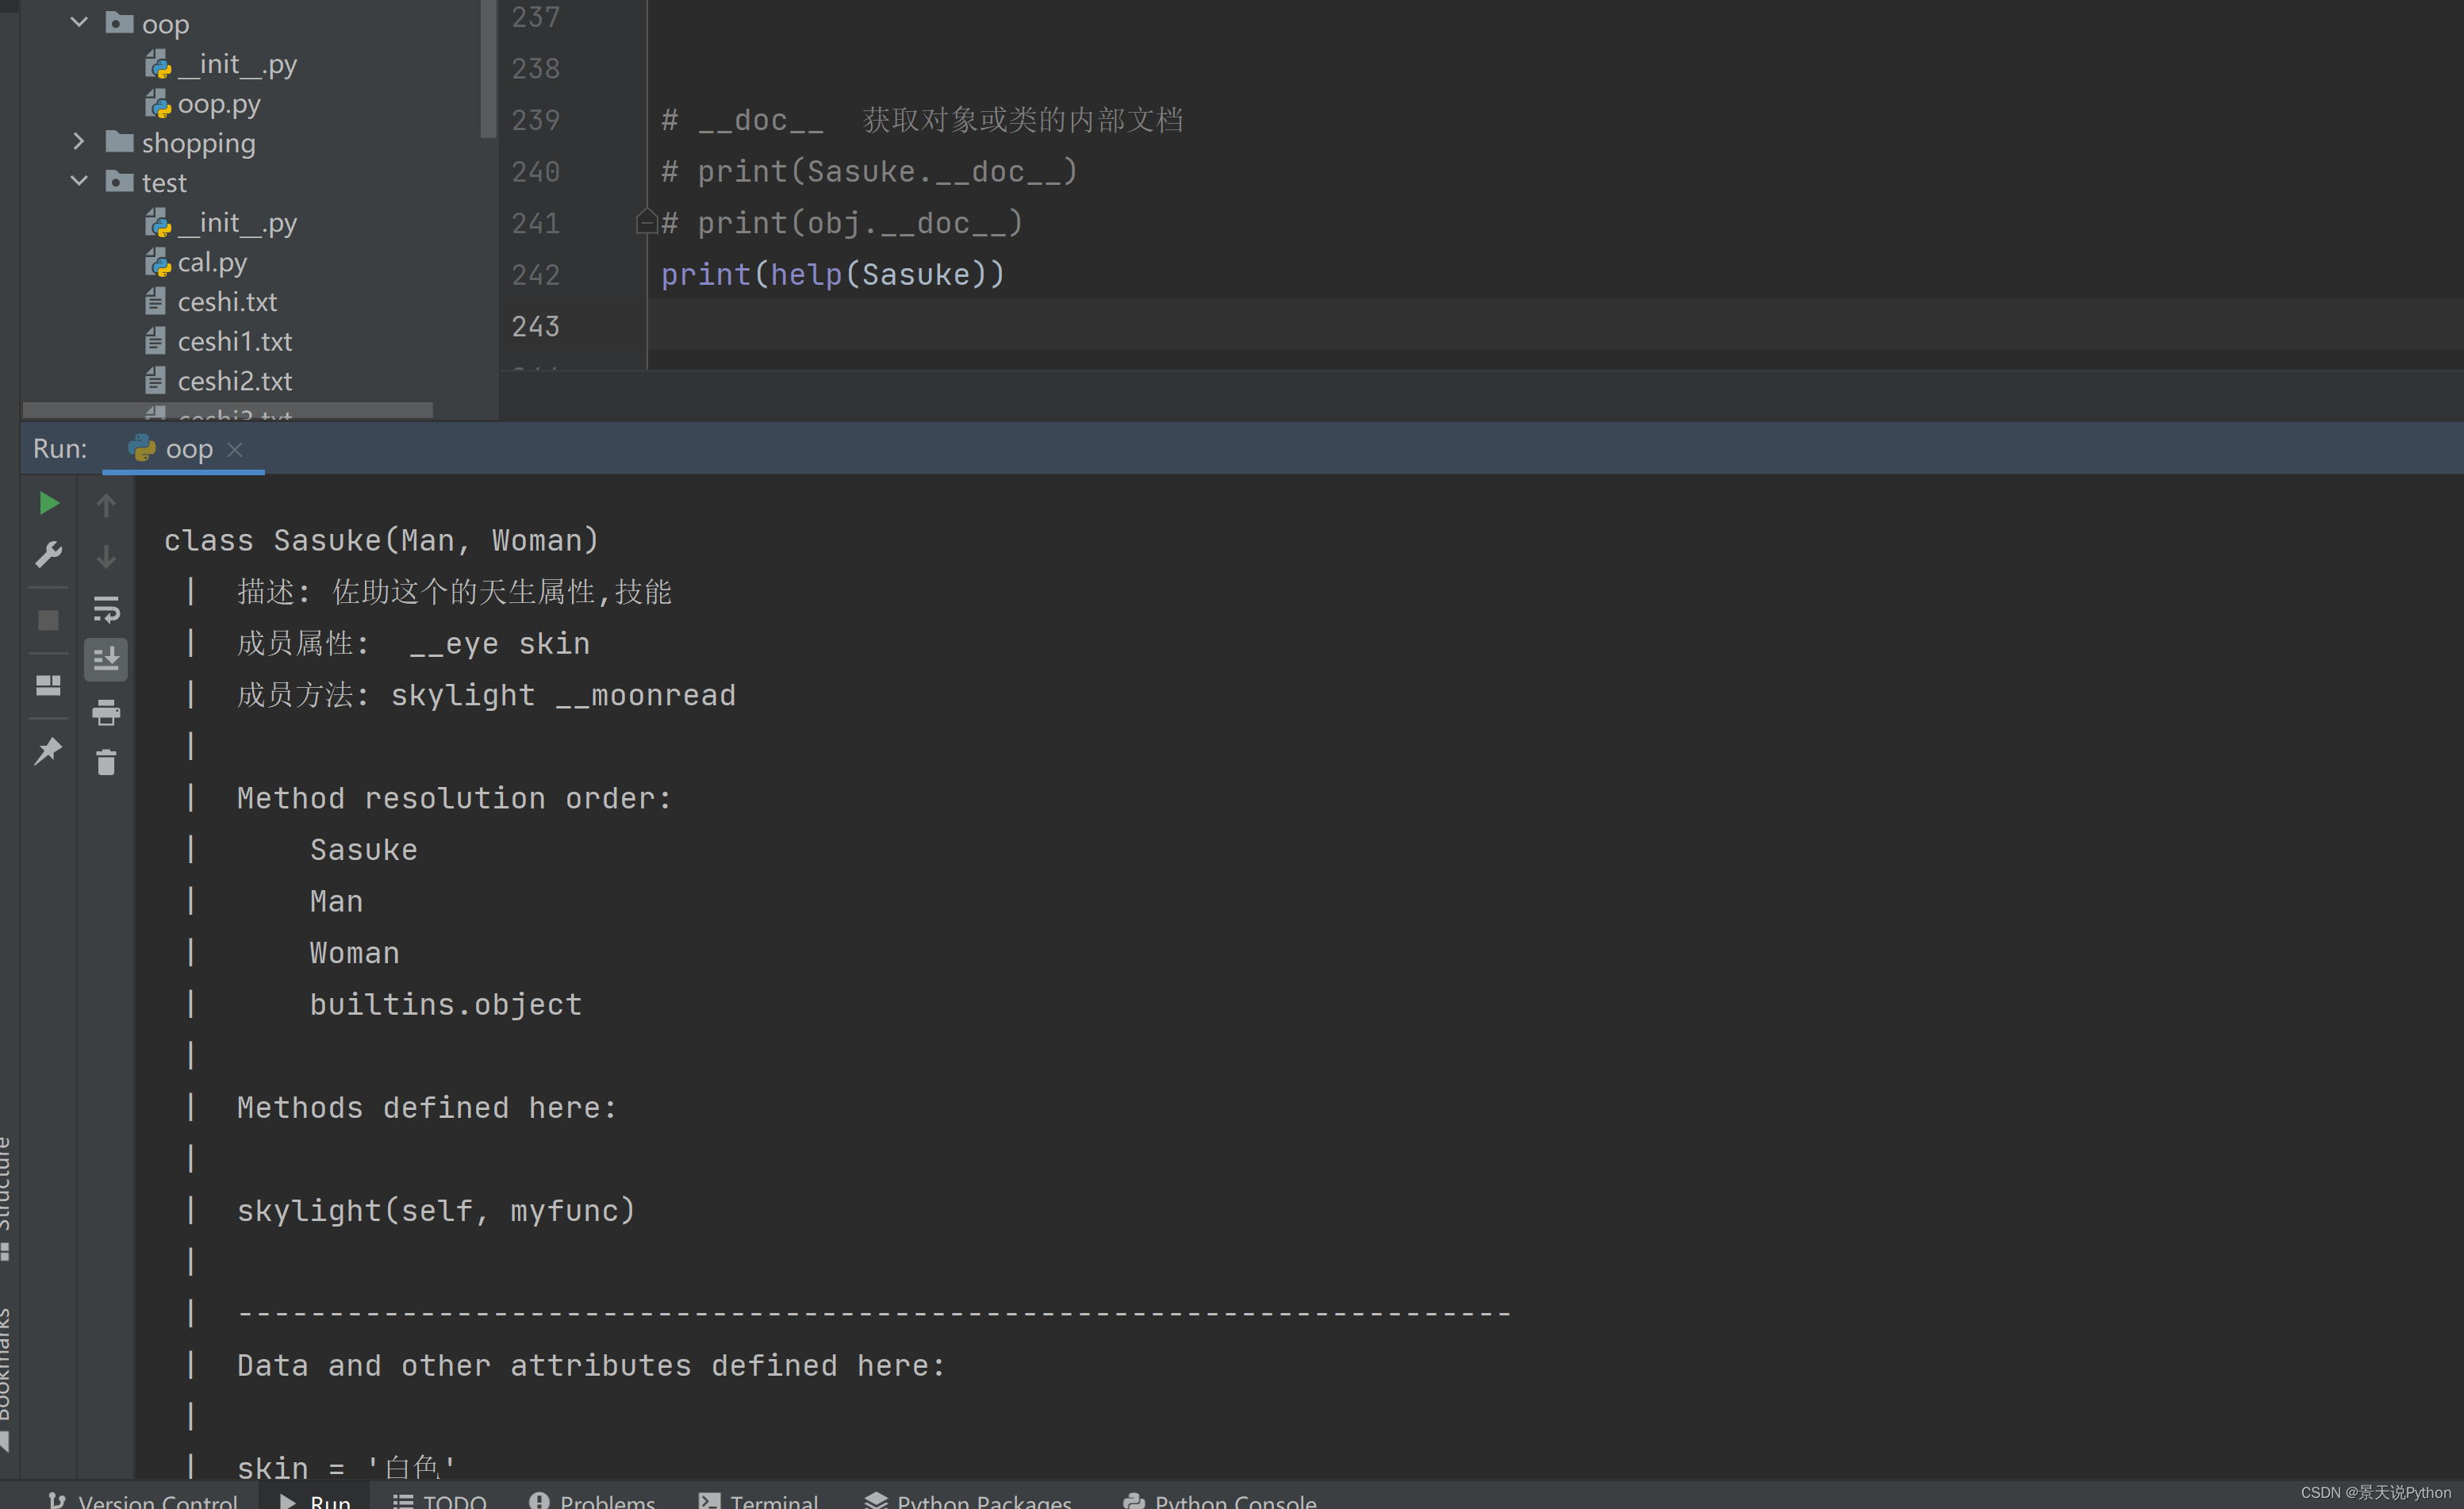Pin the Run tab

pos(48,751)
